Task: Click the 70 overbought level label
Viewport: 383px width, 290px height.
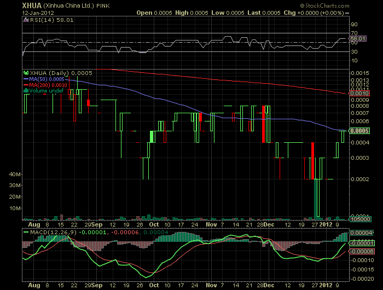Action: point(354,33)
